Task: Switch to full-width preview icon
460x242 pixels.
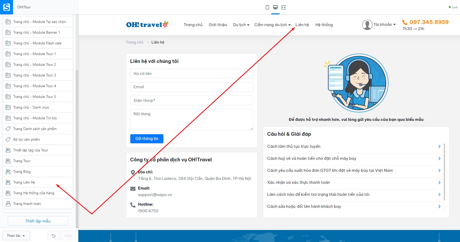Action: [284, 7]
